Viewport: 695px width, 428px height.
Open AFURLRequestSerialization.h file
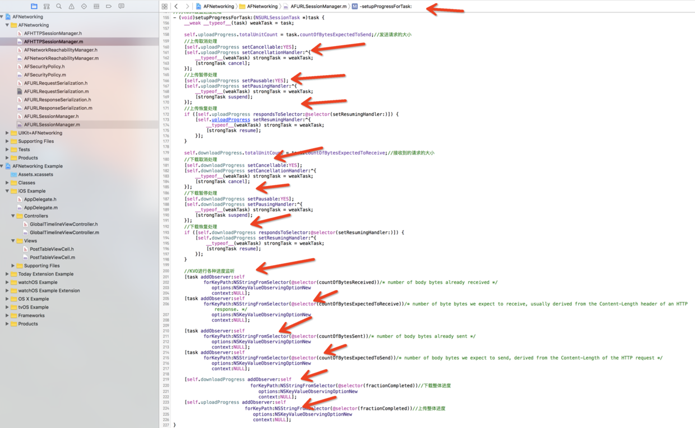79,83
